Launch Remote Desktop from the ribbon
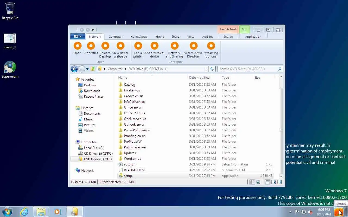This screenshot has width=348, height=217. tap(105, 46)
